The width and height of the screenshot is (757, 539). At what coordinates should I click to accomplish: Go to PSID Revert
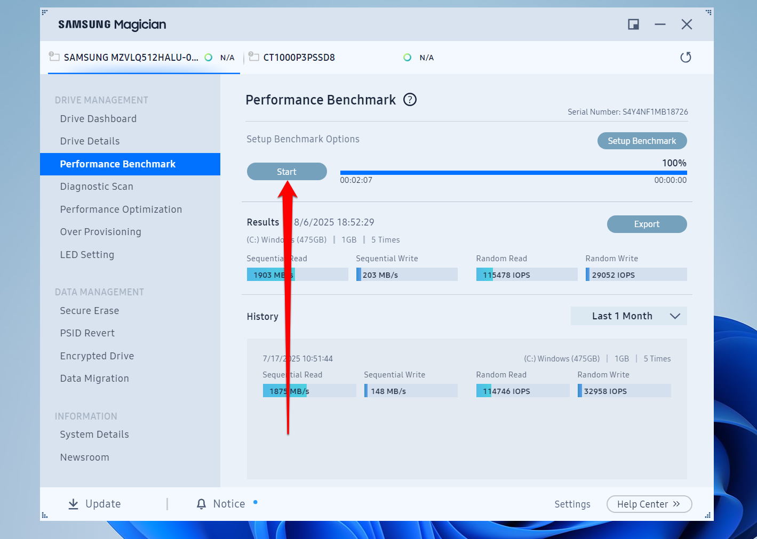pyautogui.click(x=87, y=333)
